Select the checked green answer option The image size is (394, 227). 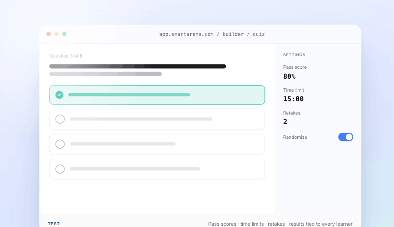tap(157, 95)
